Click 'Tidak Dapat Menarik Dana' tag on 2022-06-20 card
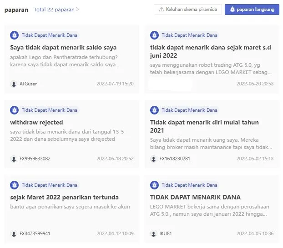Image resolution: width=283 pixels, height=248 pixels. [x=190, y=35]
